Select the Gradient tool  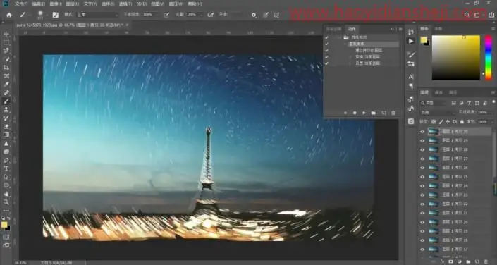[6, 135]
